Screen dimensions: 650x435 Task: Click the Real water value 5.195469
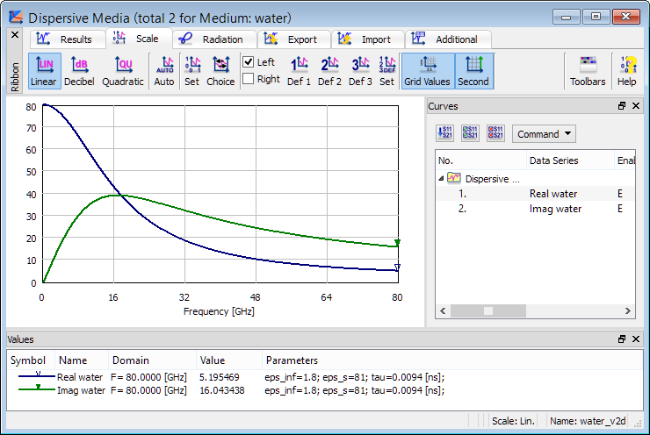tap(220, 377)
